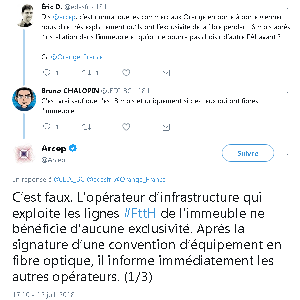Viewport: 300px width, 300px height.
Task: Open @Orange_France mention in Éric's tweet
Action: click(x=77, y=57)
